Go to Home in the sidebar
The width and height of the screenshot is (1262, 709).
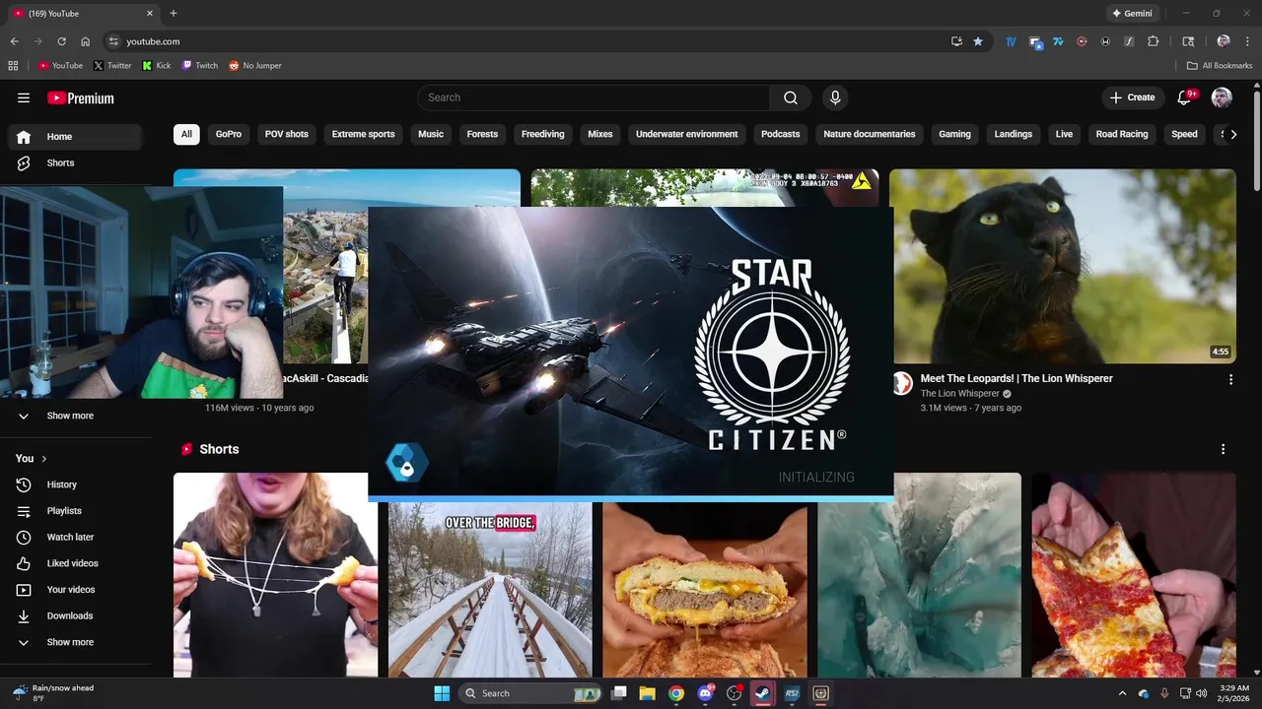pyautogui.click(x=75, y=137)
